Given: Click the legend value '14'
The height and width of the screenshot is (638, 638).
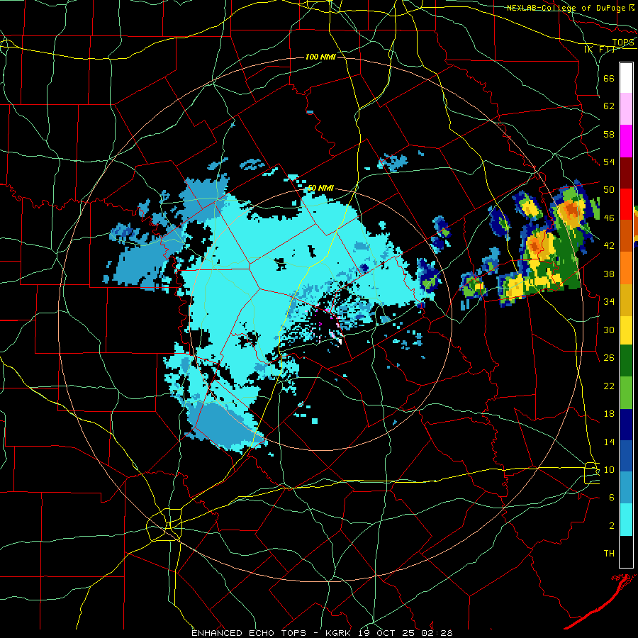Looking at the screenshot, I should coord(609,442).
